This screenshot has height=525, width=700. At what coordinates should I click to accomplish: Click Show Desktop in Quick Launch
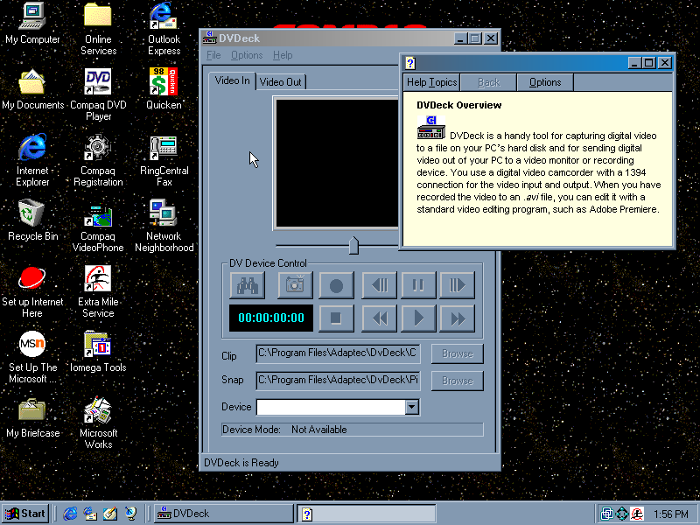pyautogui.click(x=110, y=514)
